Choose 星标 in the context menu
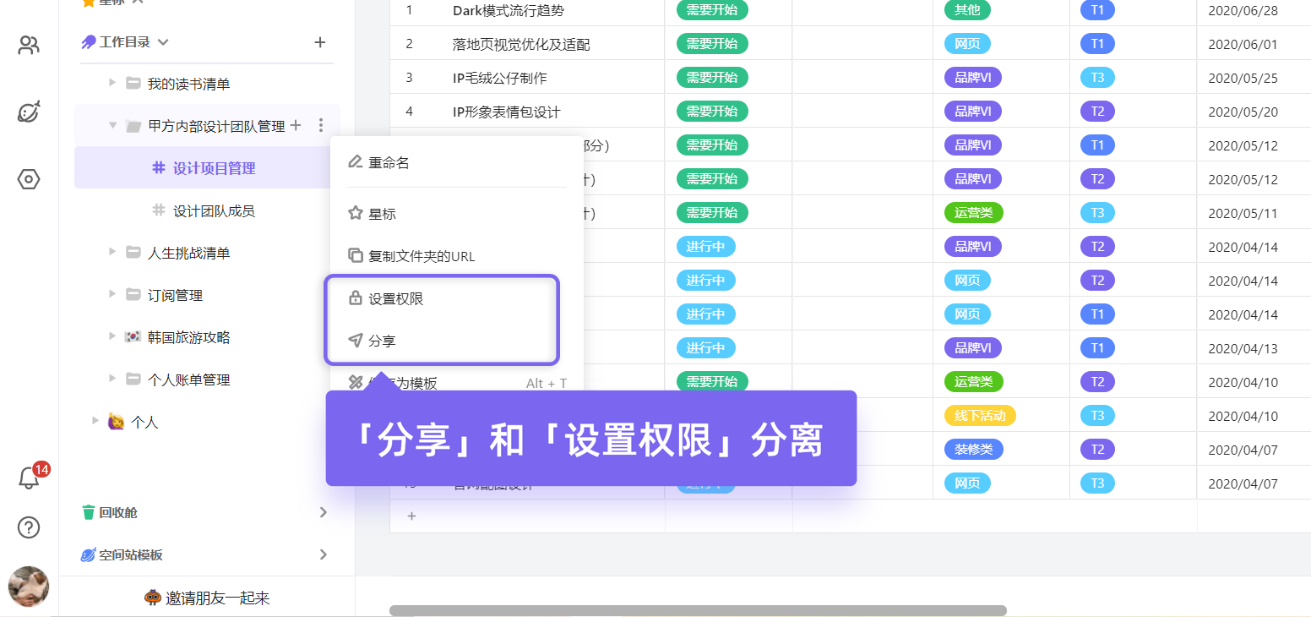The image size is (1311, 617). pos(457,214)
